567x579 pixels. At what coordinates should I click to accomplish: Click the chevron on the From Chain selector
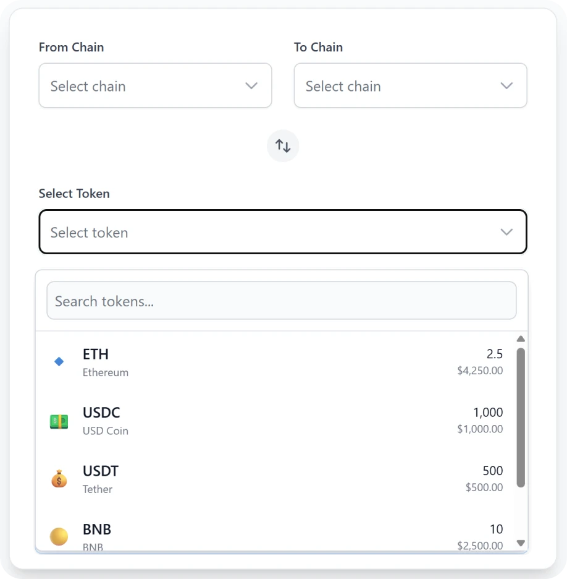click(x=251, y=85)
